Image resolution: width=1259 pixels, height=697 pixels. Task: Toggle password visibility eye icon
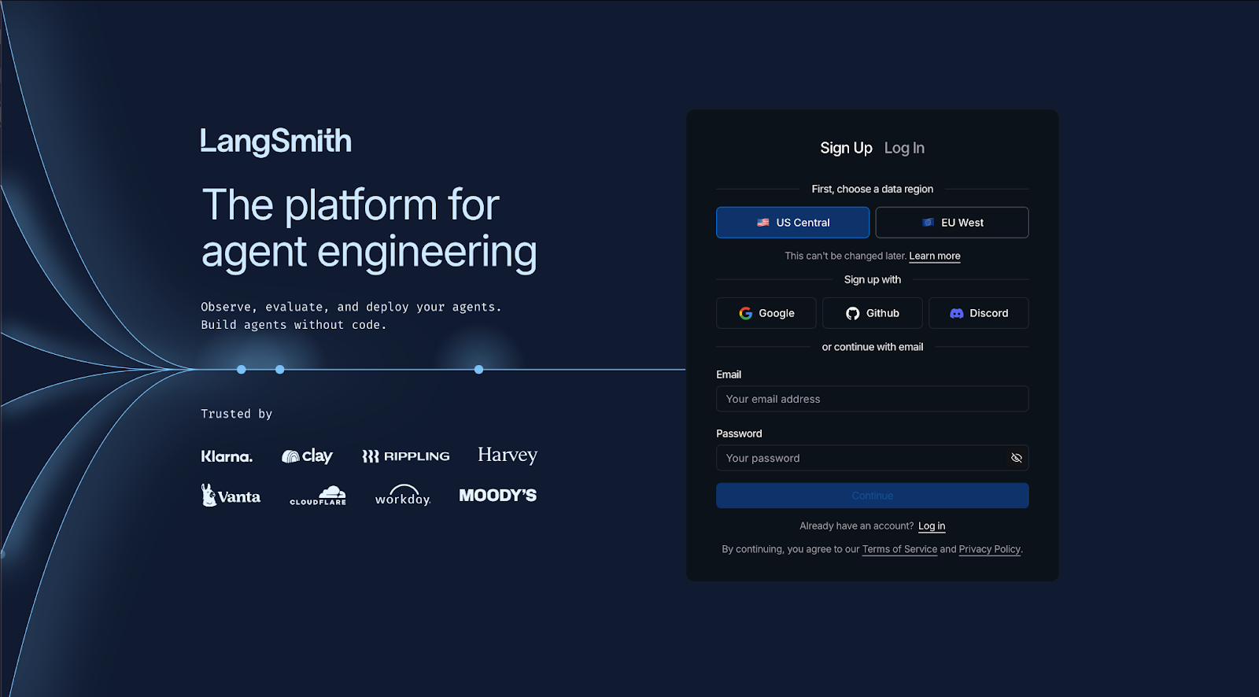pyautogui.click(x=1016, y=458)
